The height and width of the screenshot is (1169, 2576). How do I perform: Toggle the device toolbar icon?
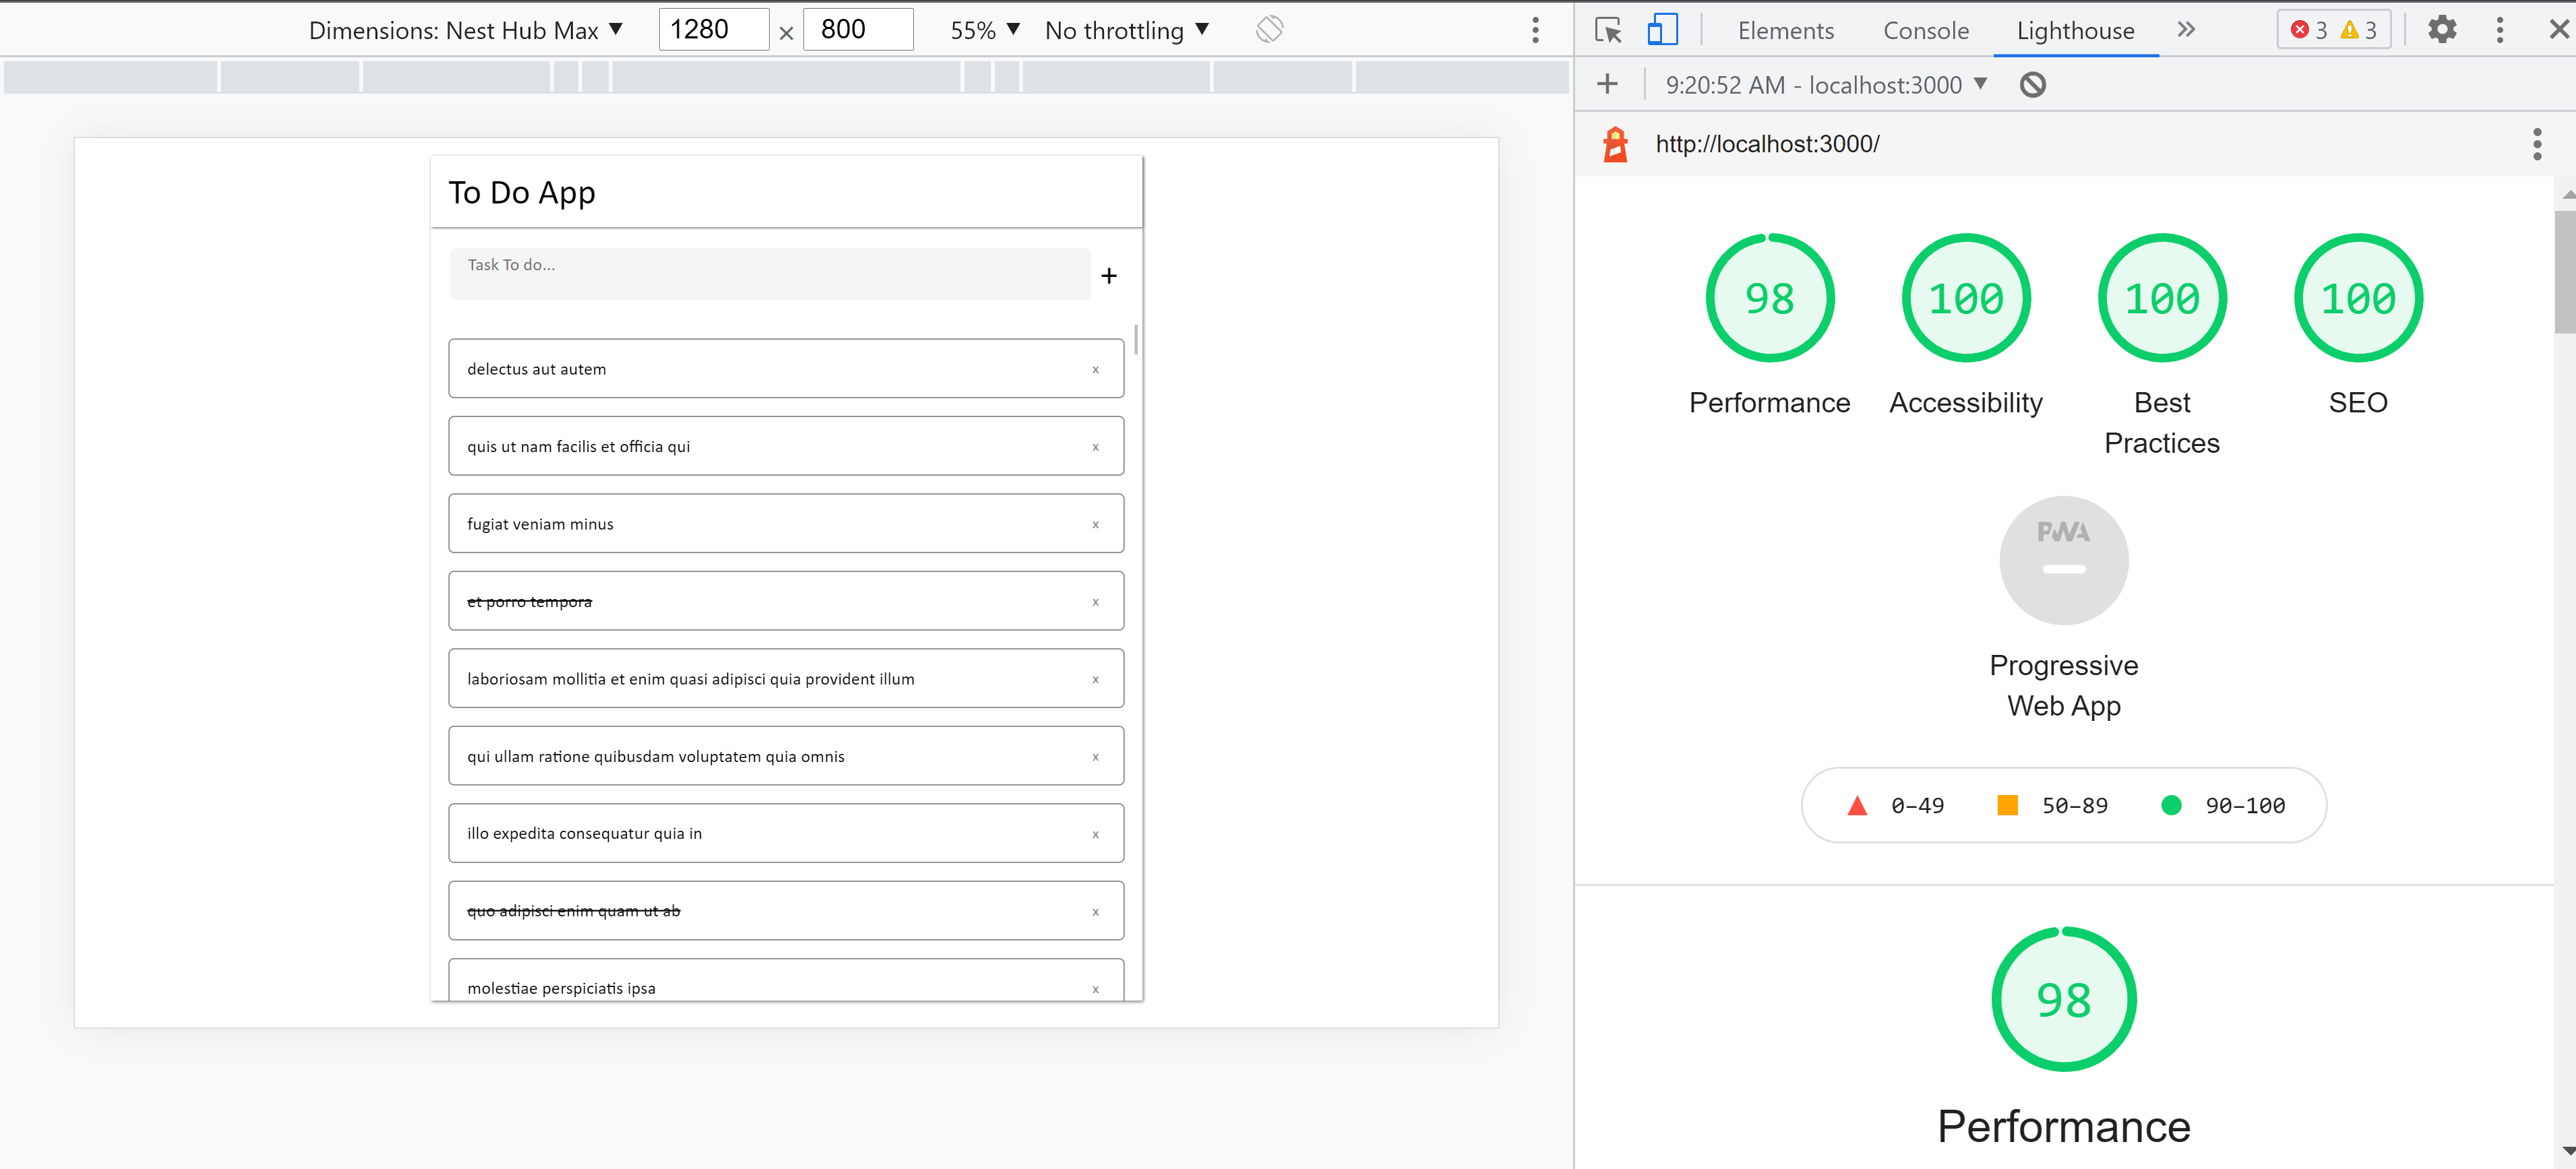1662,29
